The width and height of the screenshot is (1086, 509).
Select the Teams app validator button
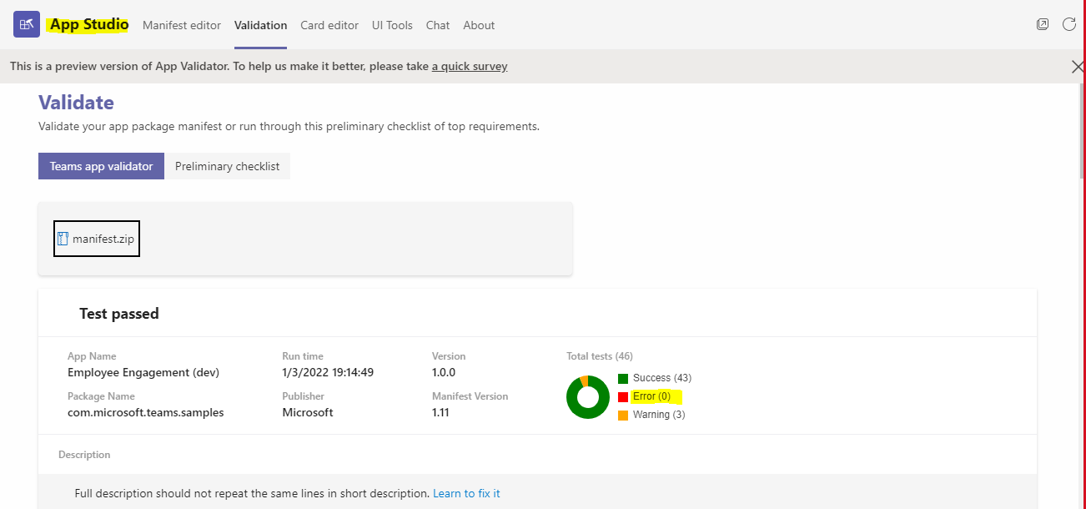[101, 166]
